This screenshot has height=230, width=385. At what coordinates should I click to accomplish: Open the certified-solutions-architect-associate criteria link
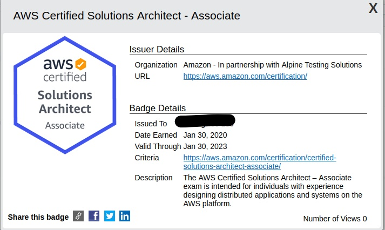pyautogui.click(x=260, y=162)
